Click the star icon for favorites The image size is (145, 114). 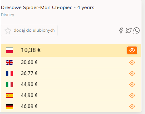pyautogui.click(x=8, y=31)
